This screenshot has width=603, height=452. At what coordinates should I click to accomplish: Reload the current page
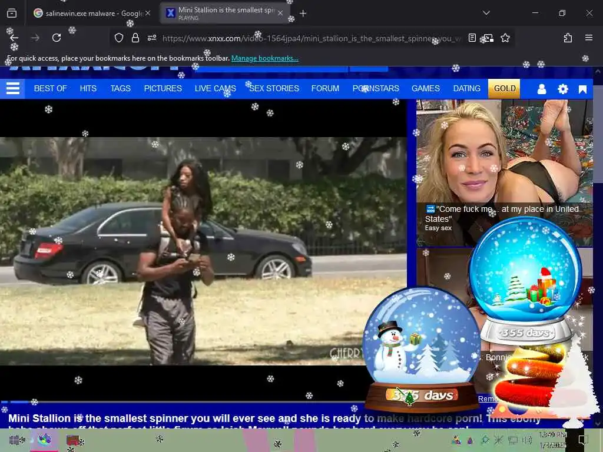coord(57,38)
